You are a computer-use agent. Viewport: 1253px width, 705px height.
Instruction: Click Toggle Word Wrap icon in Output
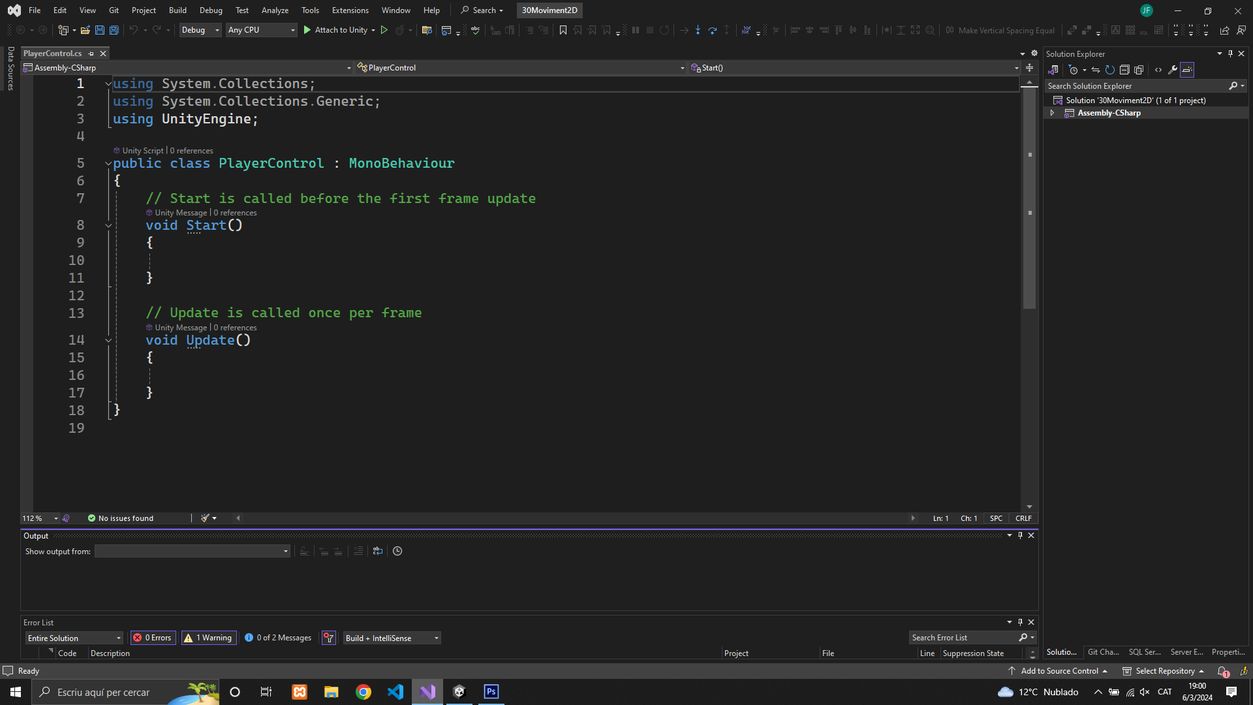pyautogui.click(x=377, y=551)
